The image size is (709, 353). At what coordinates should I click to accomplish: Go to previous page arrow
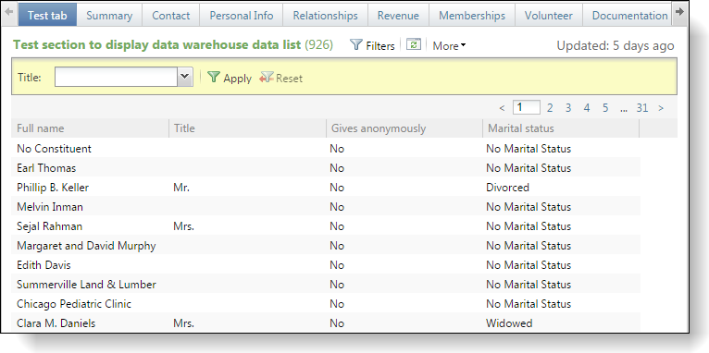502,108
